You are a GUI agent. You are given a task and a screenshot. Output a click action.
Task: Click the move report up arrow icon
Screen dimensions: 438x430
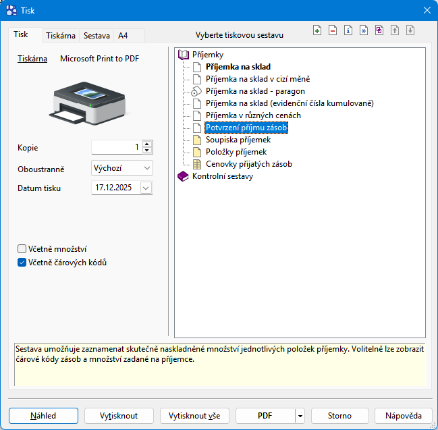tap(395, 30)
